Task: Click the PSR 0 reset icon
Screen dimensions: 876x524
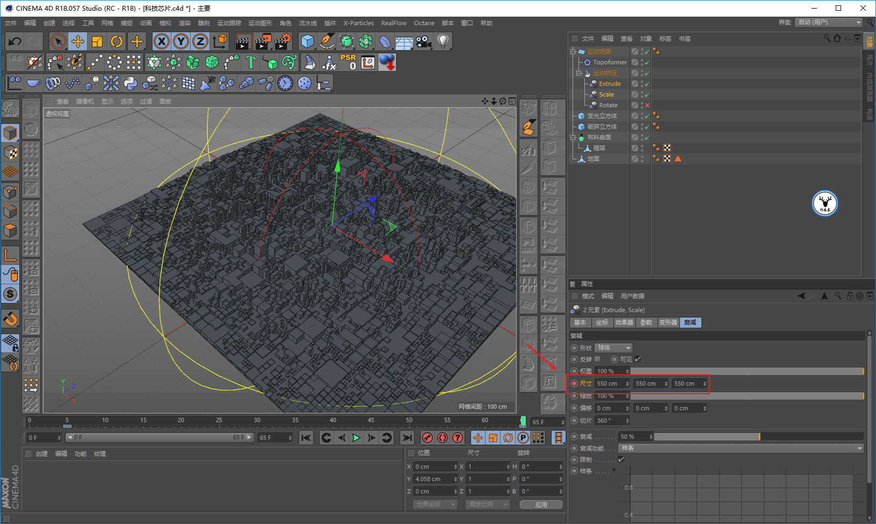Action: click(348, 62)
